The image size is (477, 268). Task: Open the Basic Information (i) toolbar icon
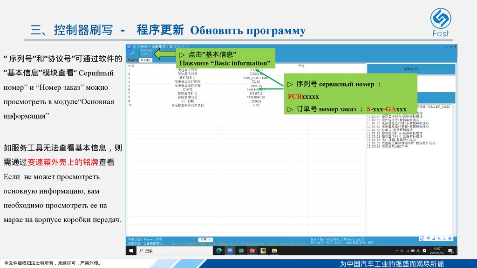tap(146, 53)
